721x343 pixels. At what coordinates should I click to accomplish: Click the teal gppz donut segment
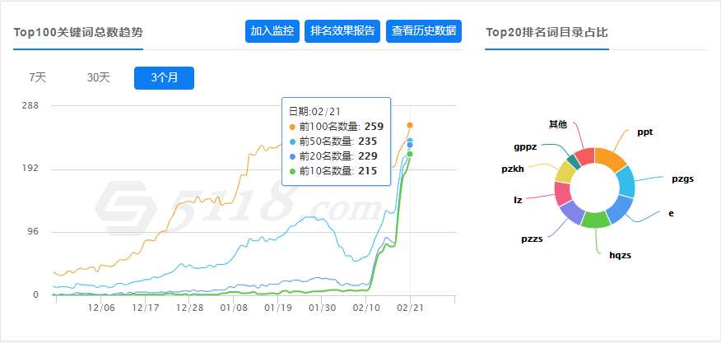click(x=574, y=161)
